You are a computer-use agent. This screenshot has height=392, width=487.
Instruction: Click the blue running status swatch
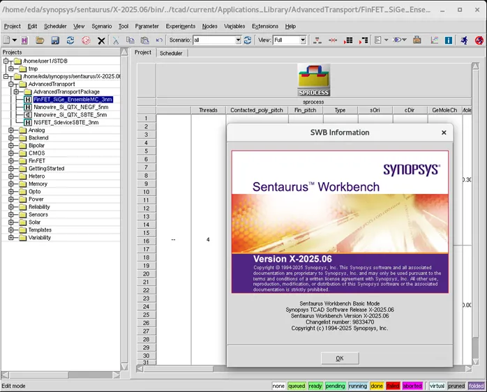pos(357,386)
